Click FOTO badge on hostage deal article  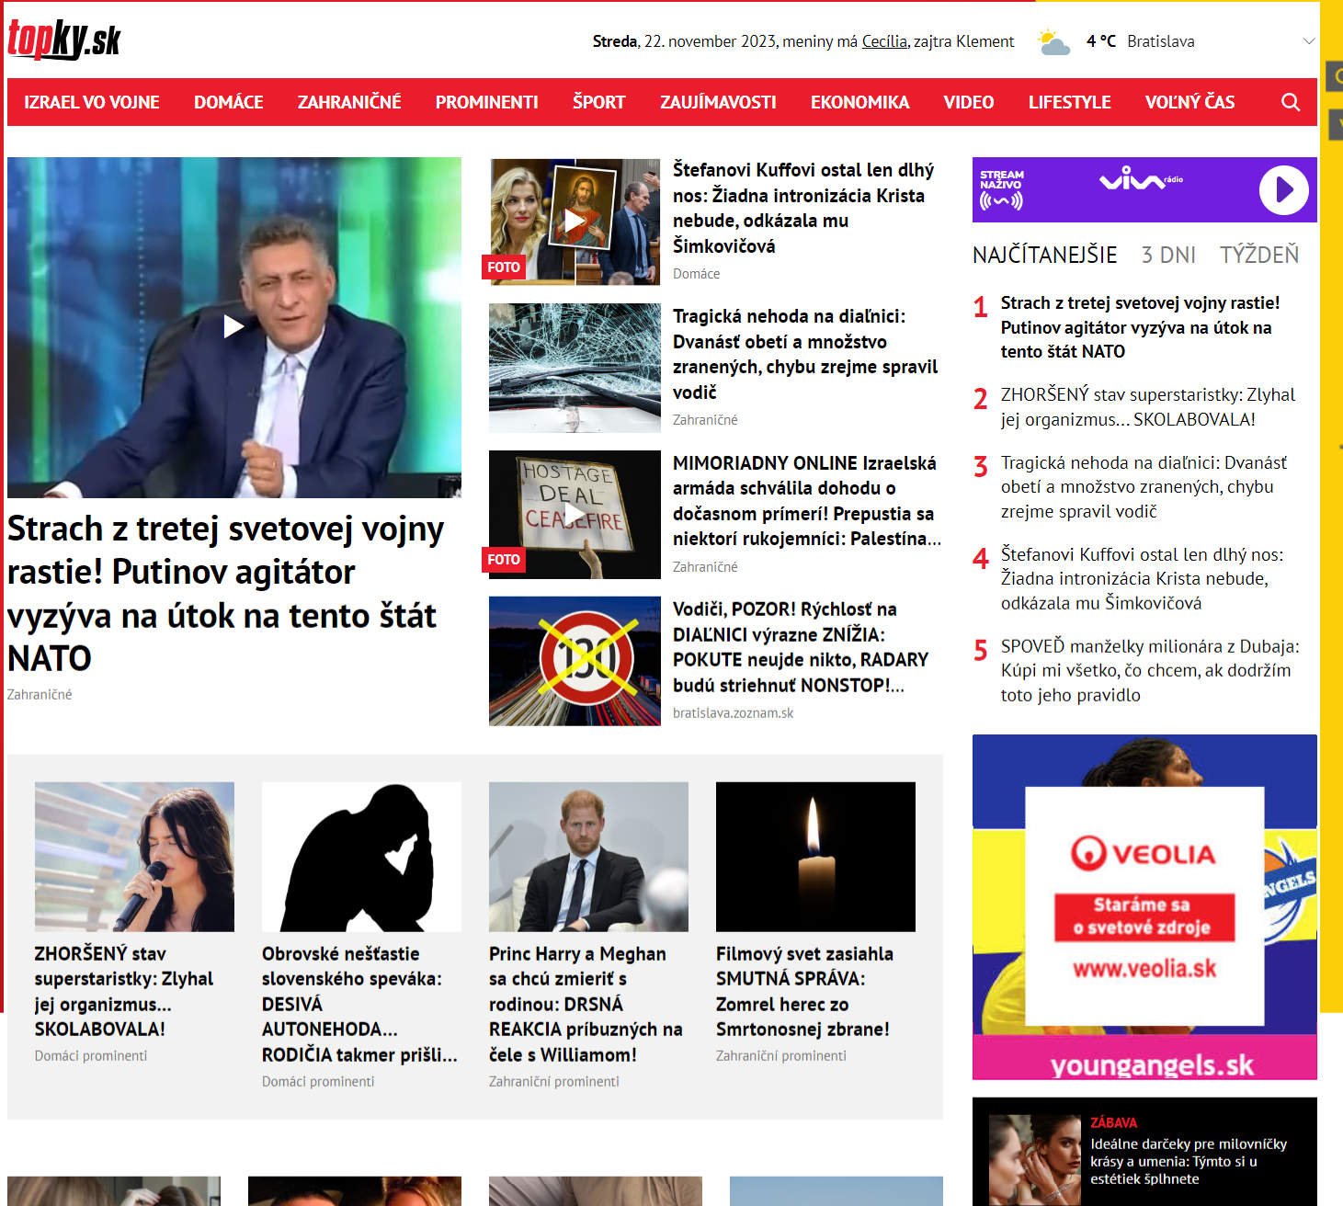[x=504, y=560]
